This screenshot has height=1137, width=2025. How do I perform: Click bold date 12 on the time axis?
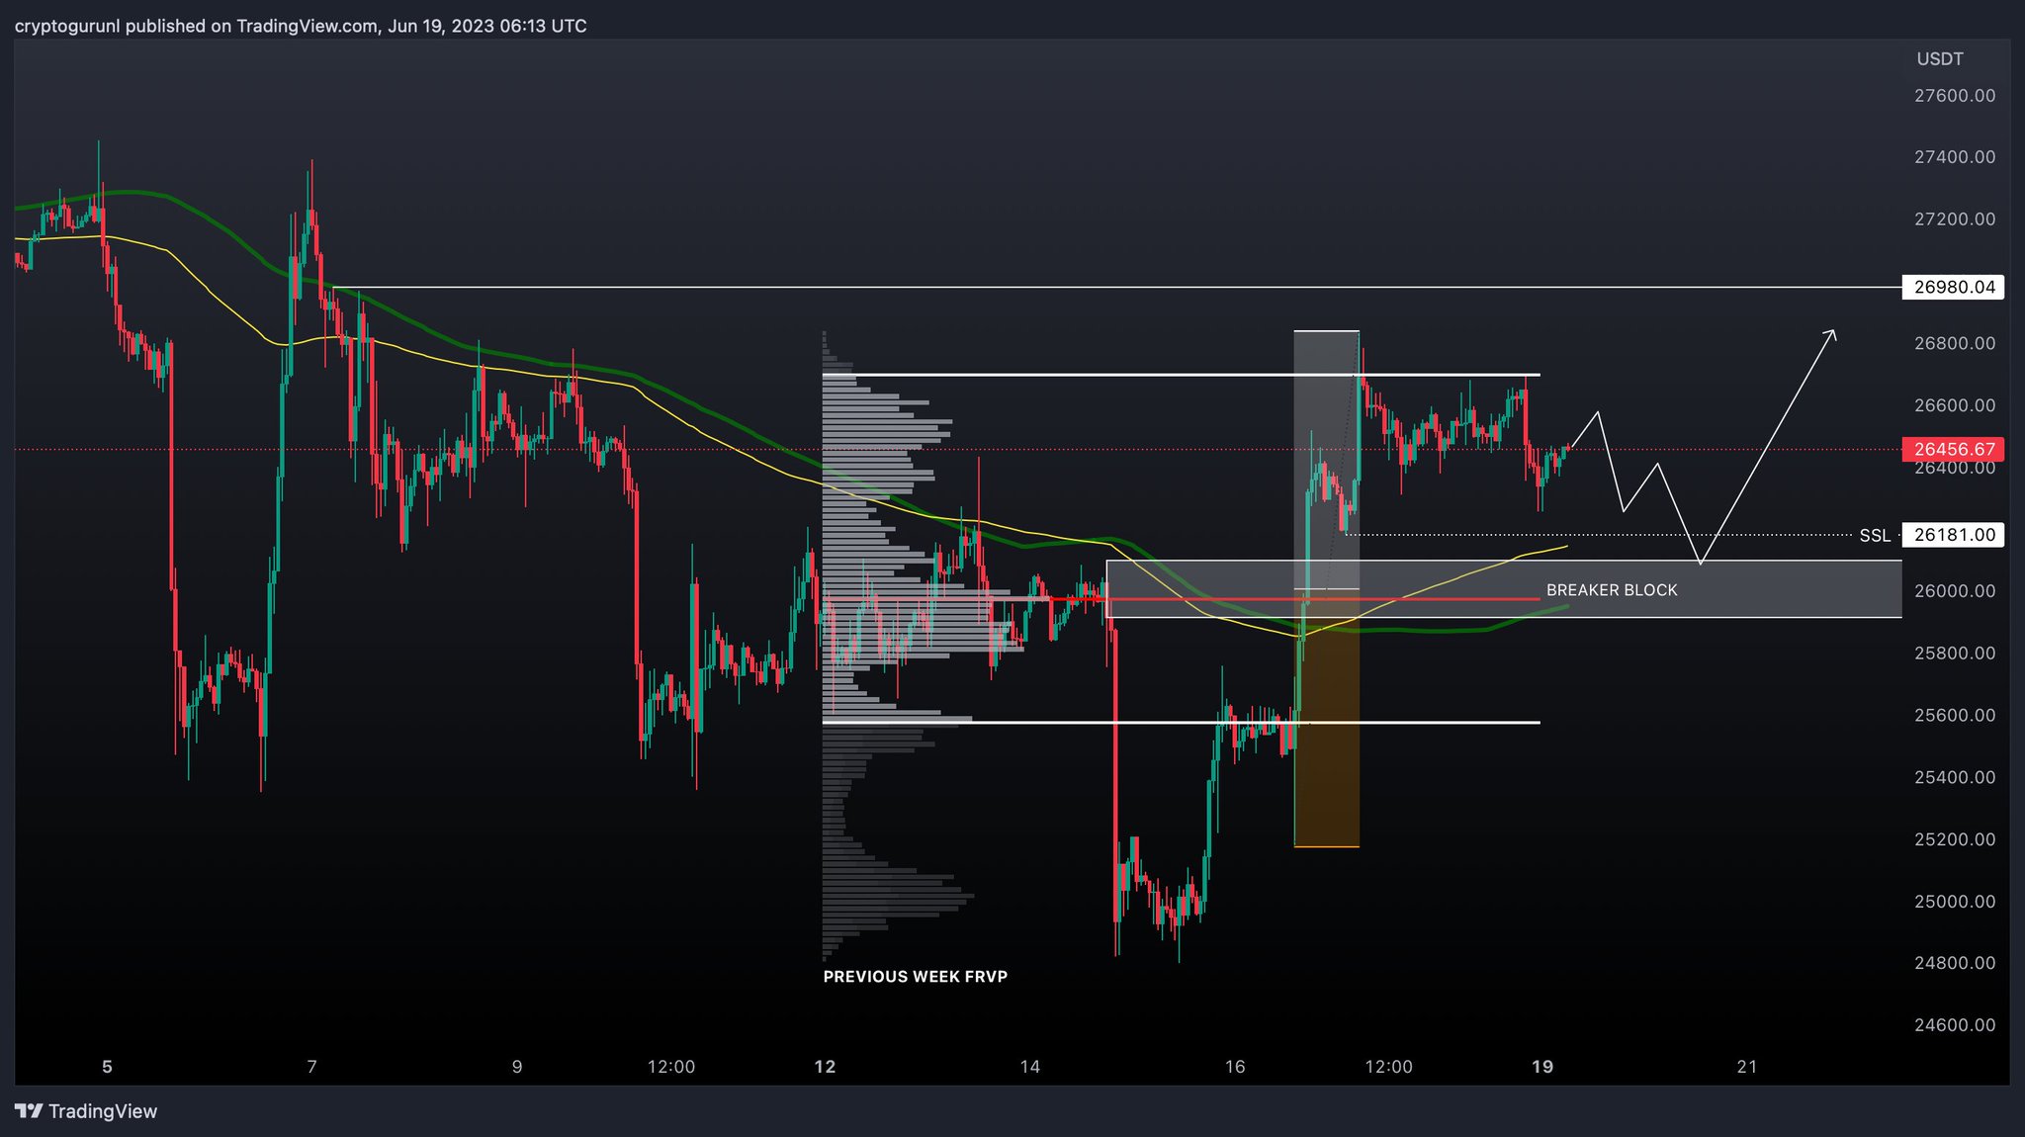pyautogui.click(x=825, y=1067)
